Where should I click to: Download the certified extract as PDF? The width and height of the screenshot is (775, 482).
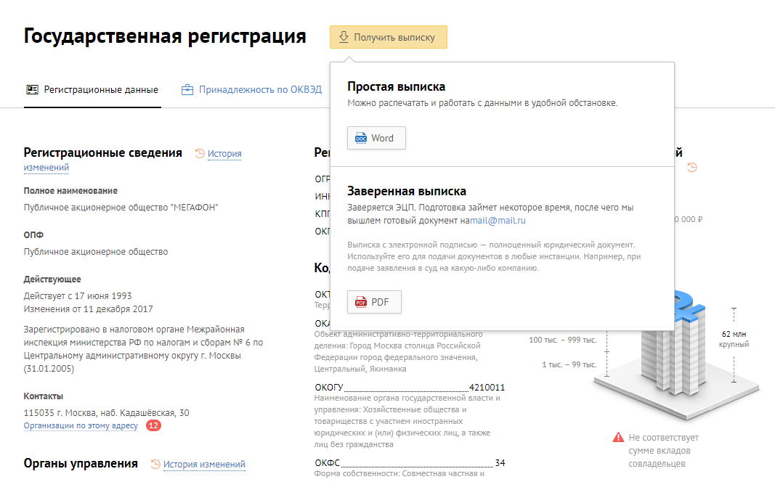point(374,302)
